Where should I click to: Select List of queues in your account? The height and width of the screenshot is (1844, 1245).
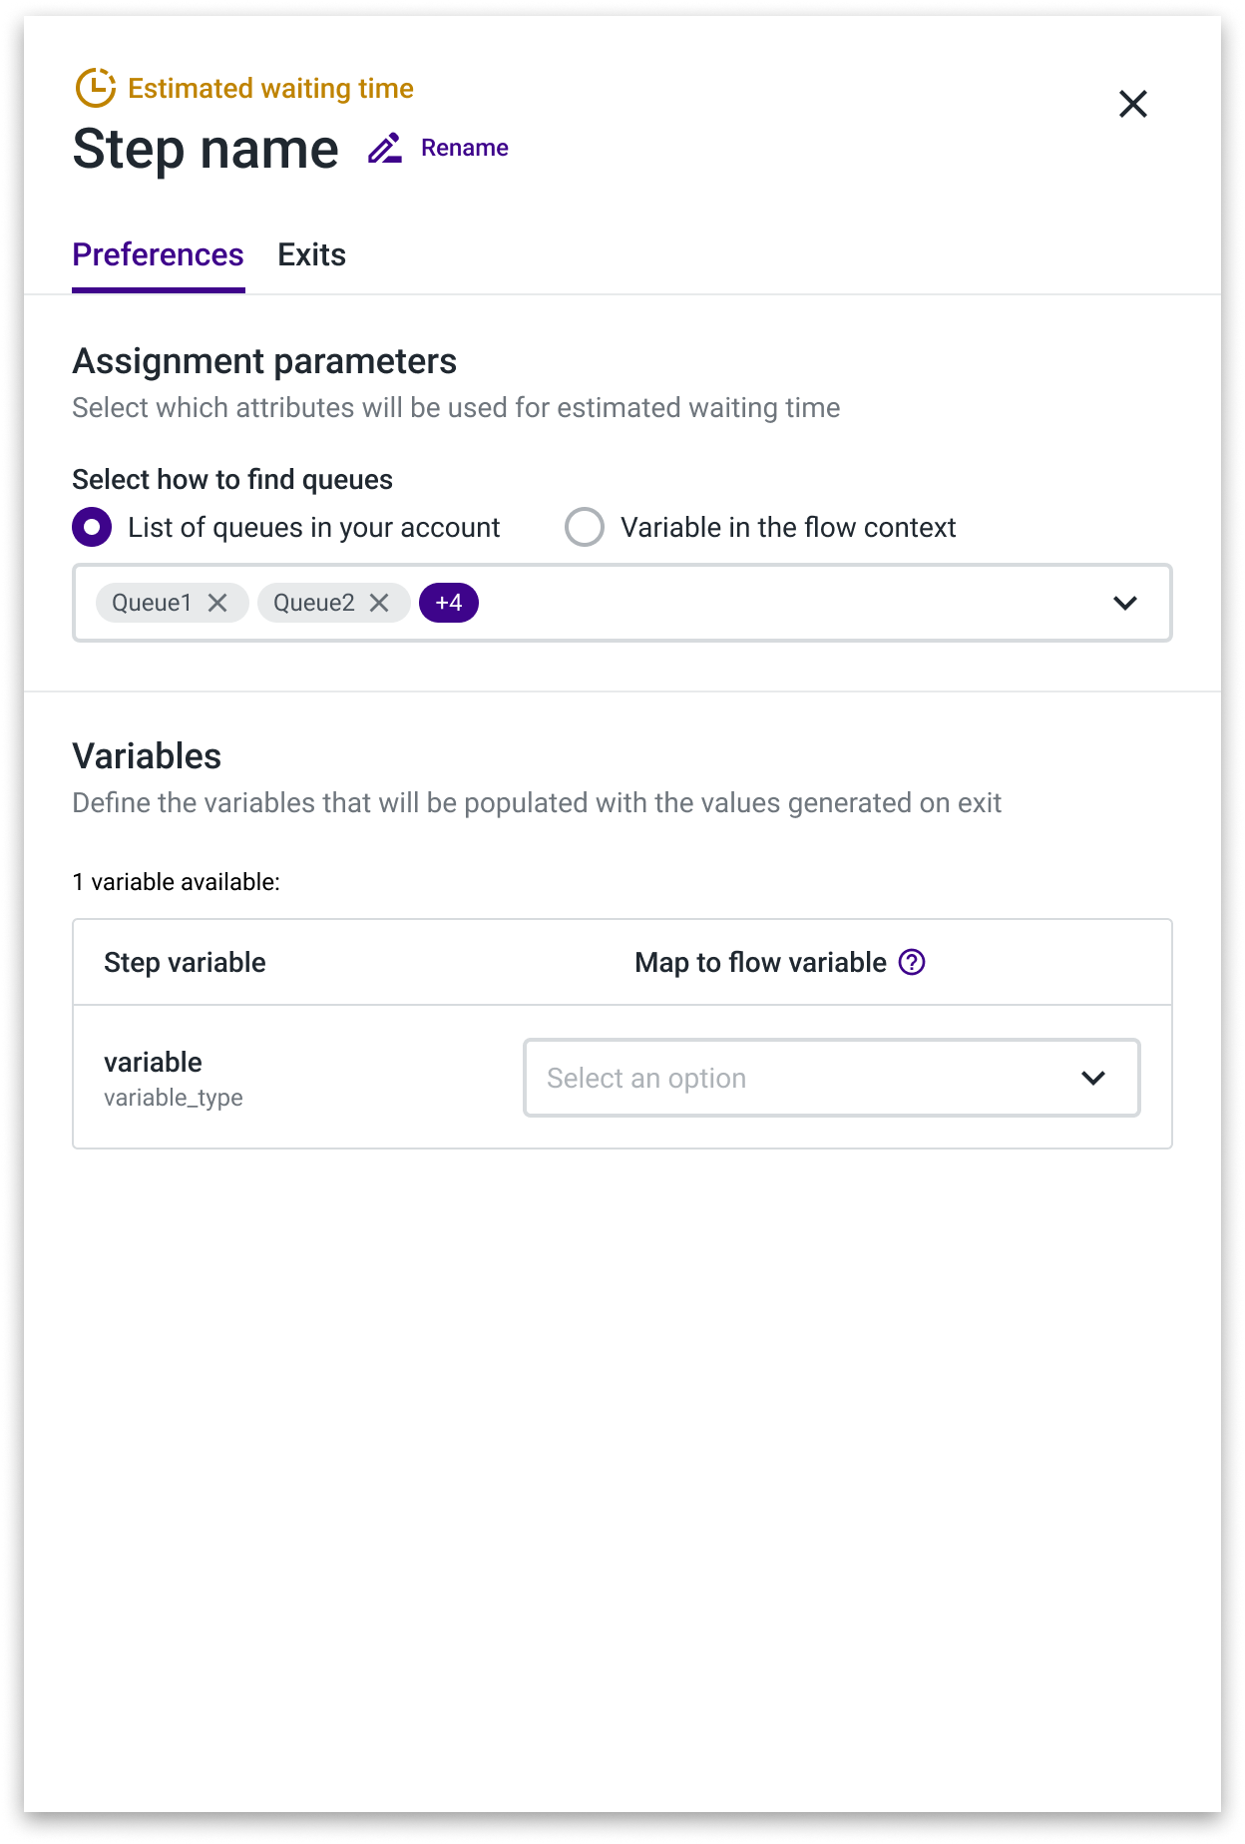click(x=92, y=527)
